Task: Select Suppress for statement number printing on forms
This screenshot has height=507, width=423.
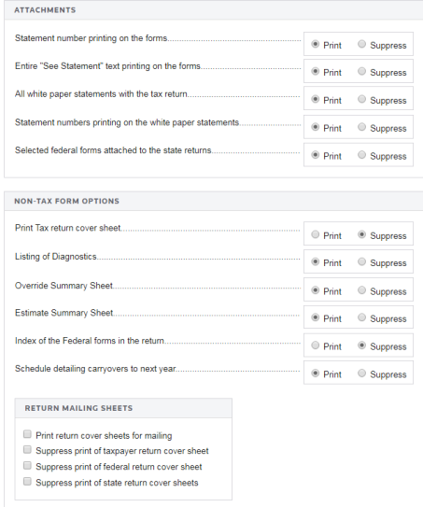Action: pyautogui.click(x=361, y=44)
